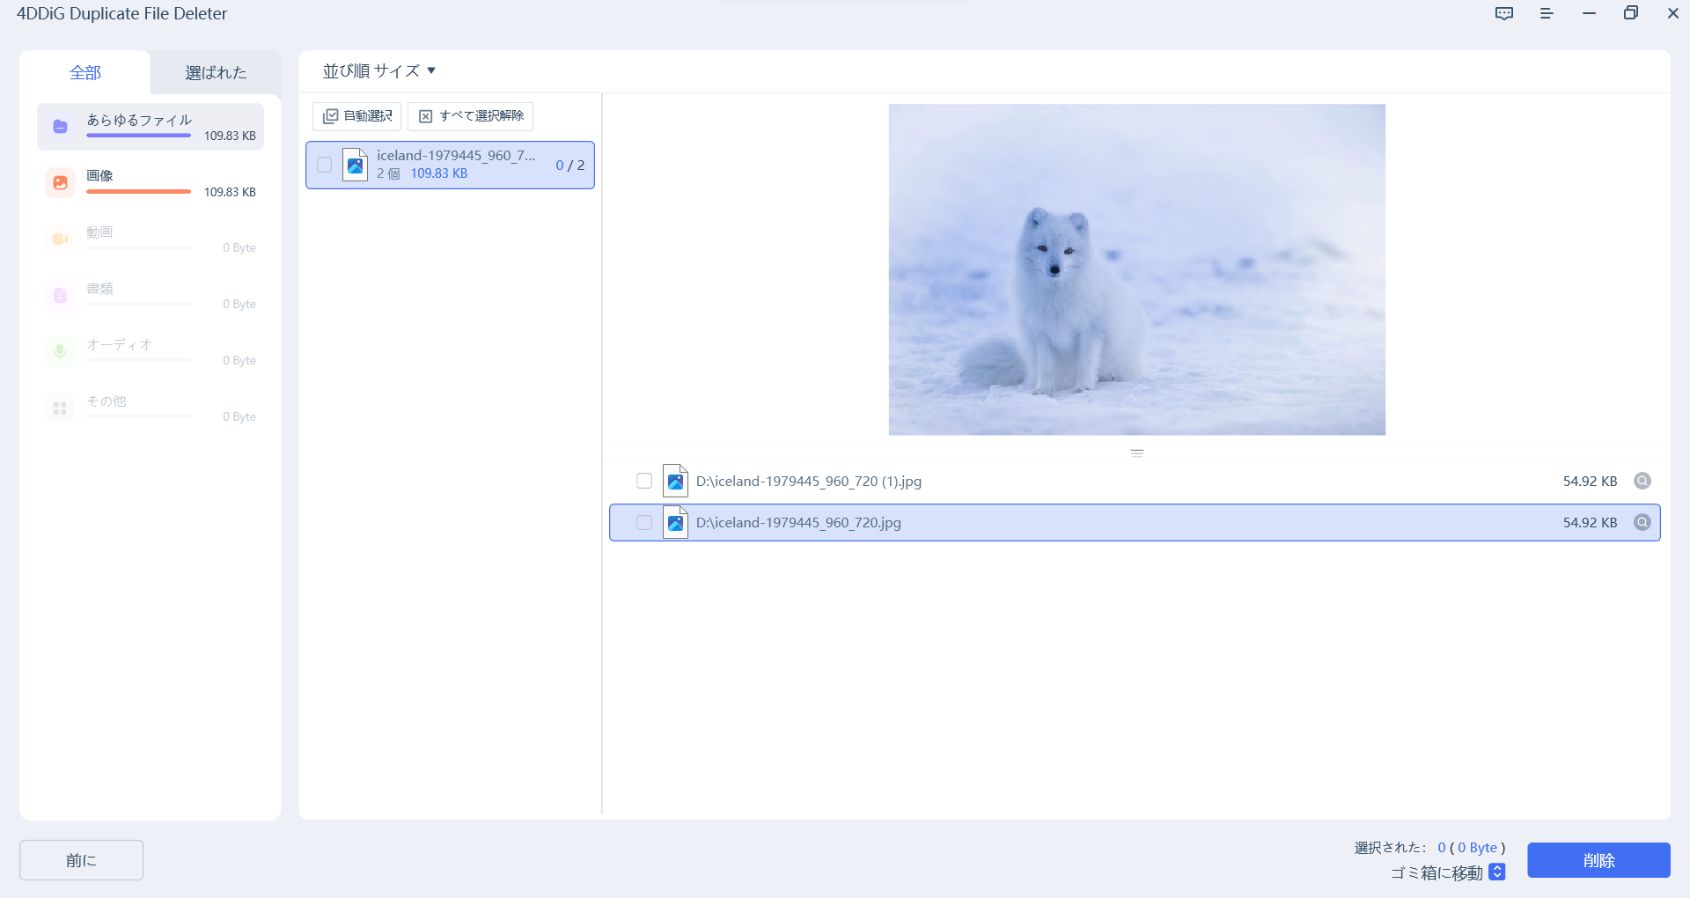Image resolution: width=1690 pixels, height=898 pixels.
Task: Expand the move to recycle bin selector
Action: tap(1497, 872)
